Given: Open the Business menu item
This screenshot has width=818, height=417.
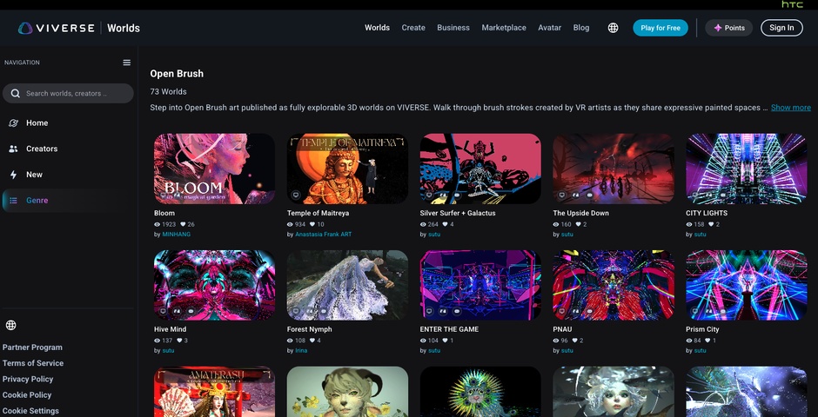Looking at the screenshot, I should [x=453, y=28].
